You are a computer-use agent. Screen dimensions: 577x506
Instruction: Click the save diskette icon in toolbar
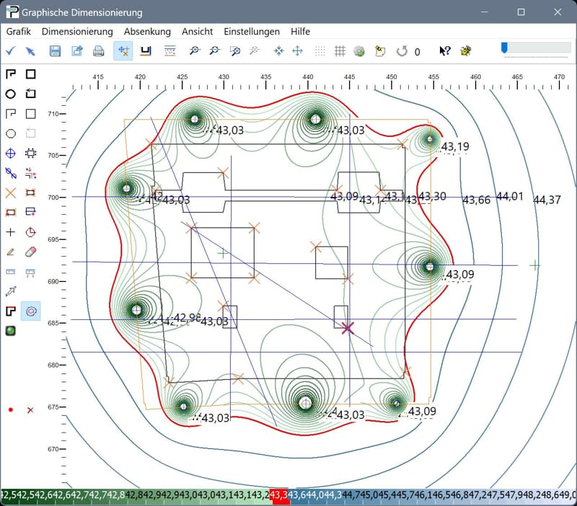click(55, 51)
